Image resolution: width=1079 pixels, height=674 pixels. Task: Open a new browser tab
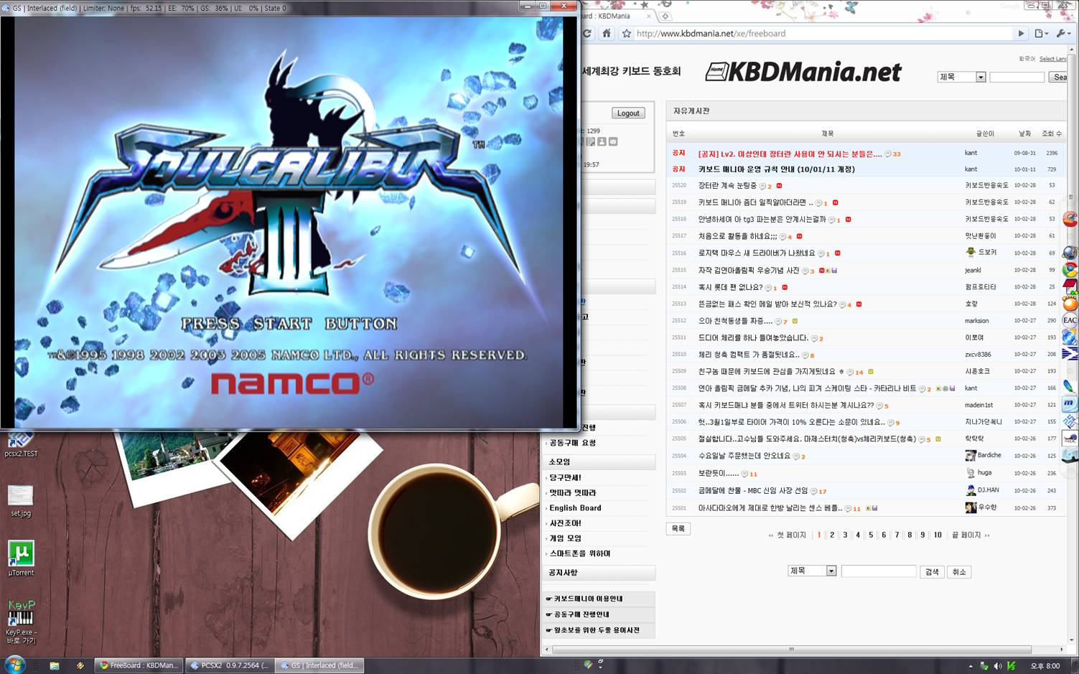coord(665,16)
